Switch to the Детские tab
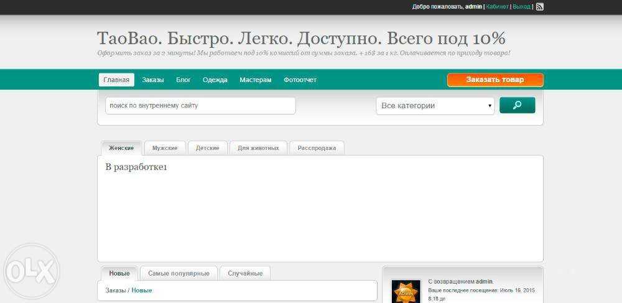Viewport: 622px width, 303px height. 208,148
